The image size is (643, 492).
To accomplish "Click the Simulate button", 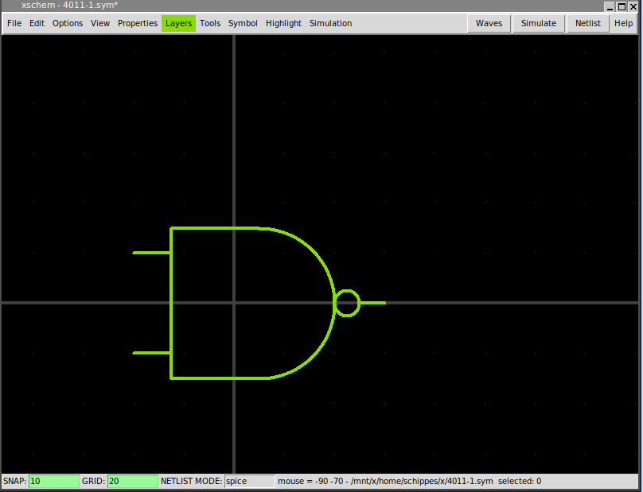I will tap(539, 23).
